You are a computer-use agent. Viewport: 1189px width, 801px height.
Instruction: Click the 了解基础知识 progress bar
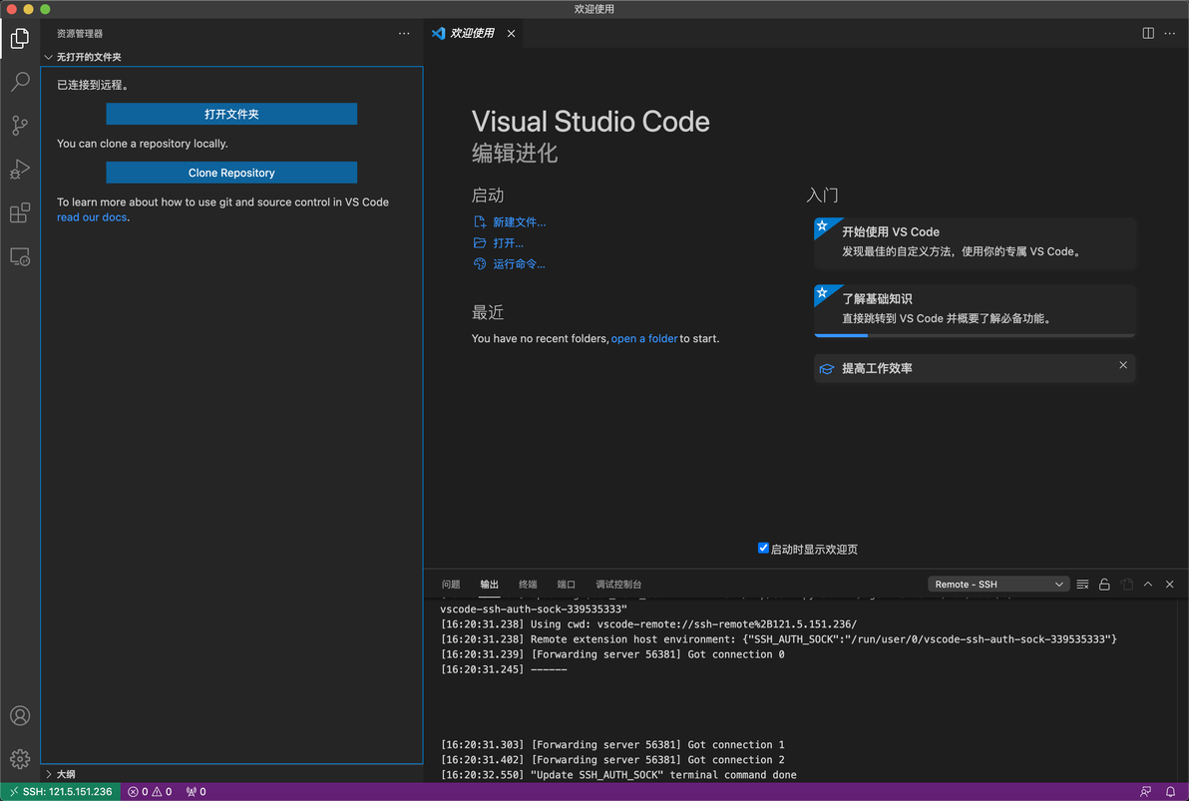point(974,336)
